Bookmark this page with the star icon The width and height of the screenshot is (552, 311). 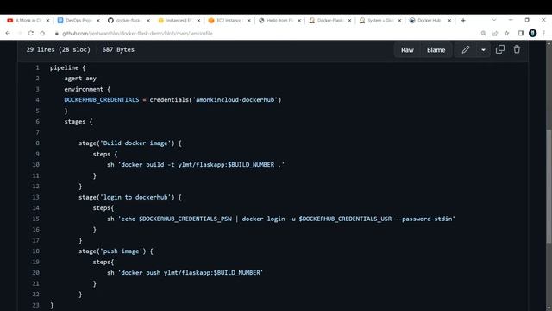(506, 33)
